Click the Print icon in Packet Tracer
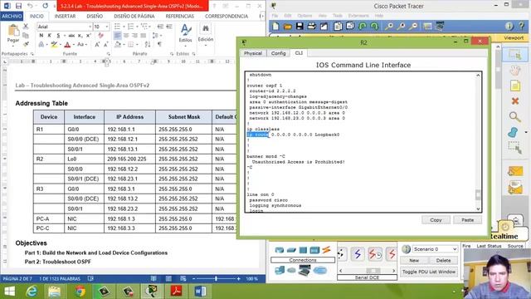The width and height of the screenshot is (531, 299). tap(312, 26)
